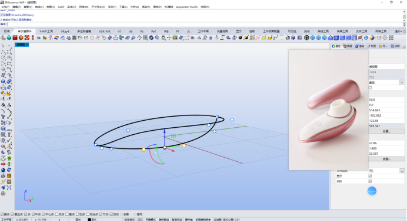
Task: Click the command history scrollbar
Action: [x=404, y=15]
